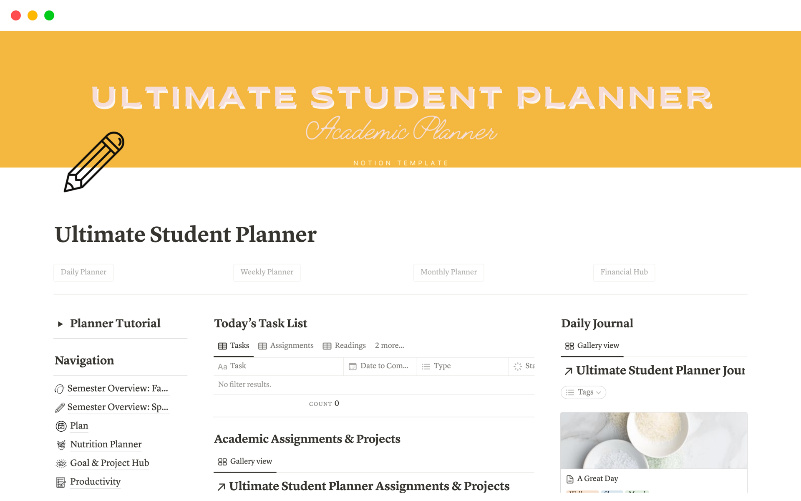Click the Semester Overview Spring pencil icon
The height and width of the screenshot is (501, 801).
coord(60,407)
